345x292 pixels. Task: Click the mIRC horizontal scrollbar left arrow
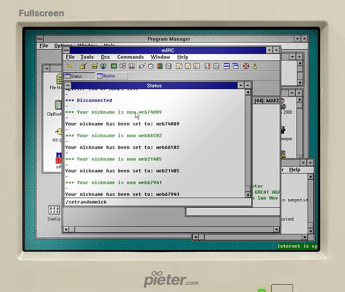(x=66, y=230)
